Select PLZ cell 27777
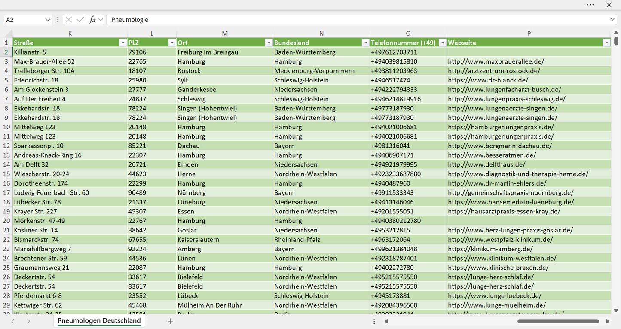621x329 pixels. pos(152,90)
